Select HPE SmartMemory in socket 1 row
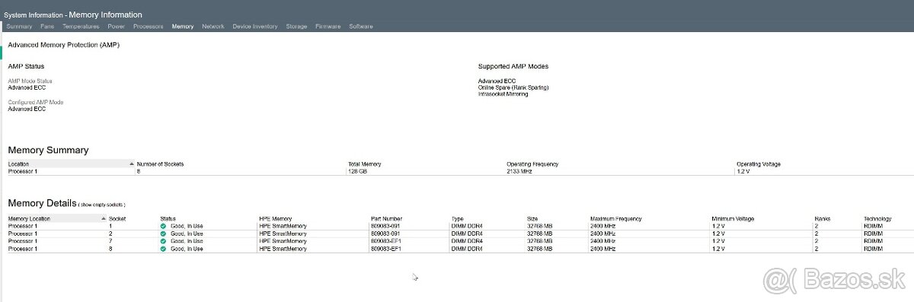914x302 pixels. [283, 226]
